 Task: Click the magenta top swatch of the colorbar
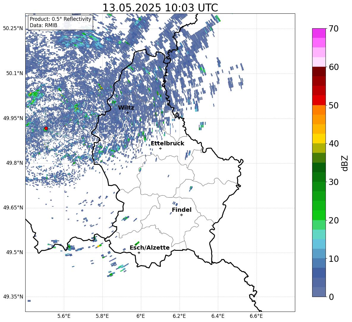point(319,33)
